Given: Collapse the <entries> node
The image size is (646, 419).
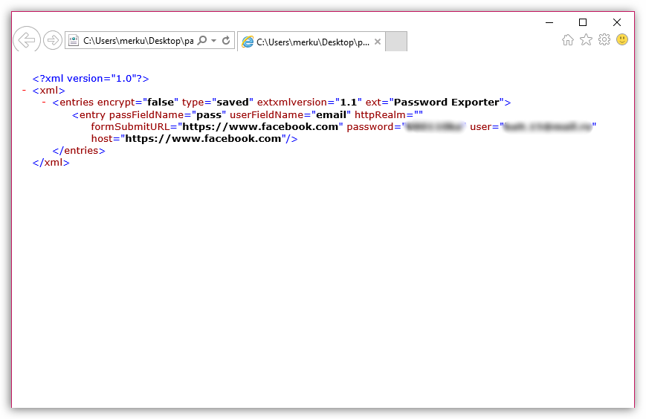Looking at the screenshot, I should click(44, 102).
